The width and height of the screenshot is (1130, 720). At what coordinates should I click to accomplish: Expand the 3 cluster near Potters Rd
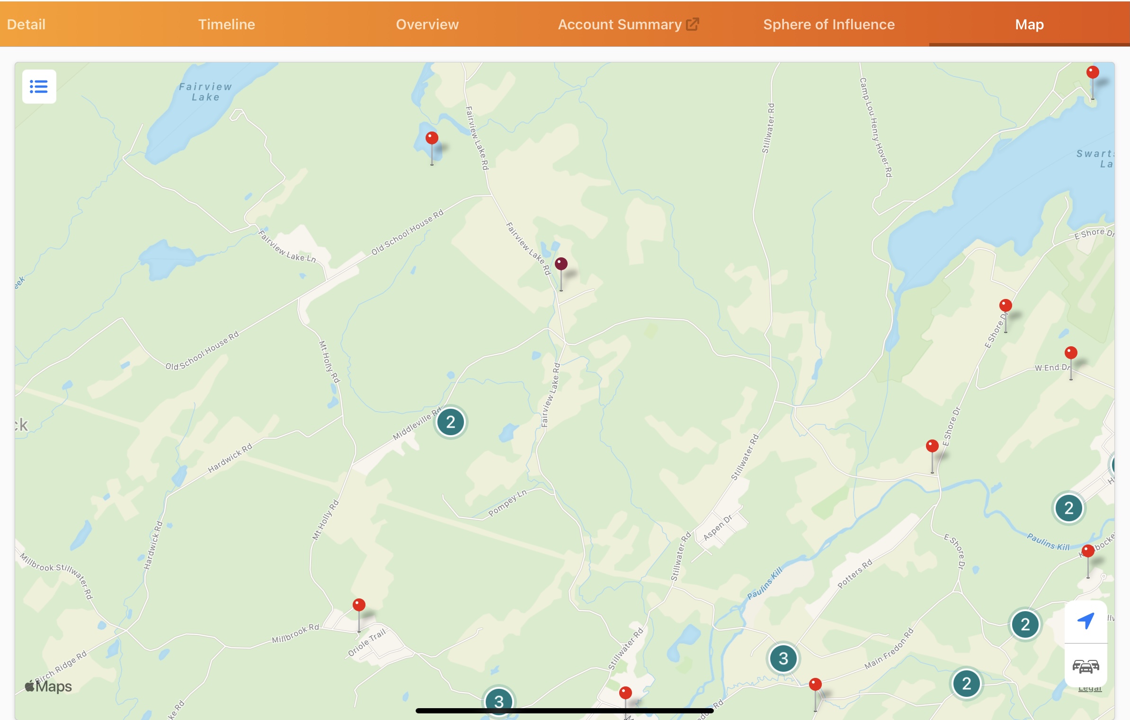point(783,659)
